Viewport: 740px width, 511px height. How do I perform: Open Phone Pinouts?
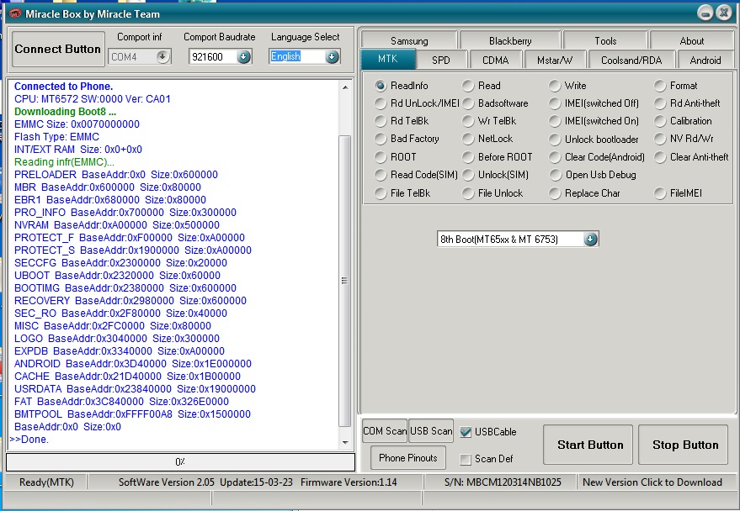coord(408,458)
